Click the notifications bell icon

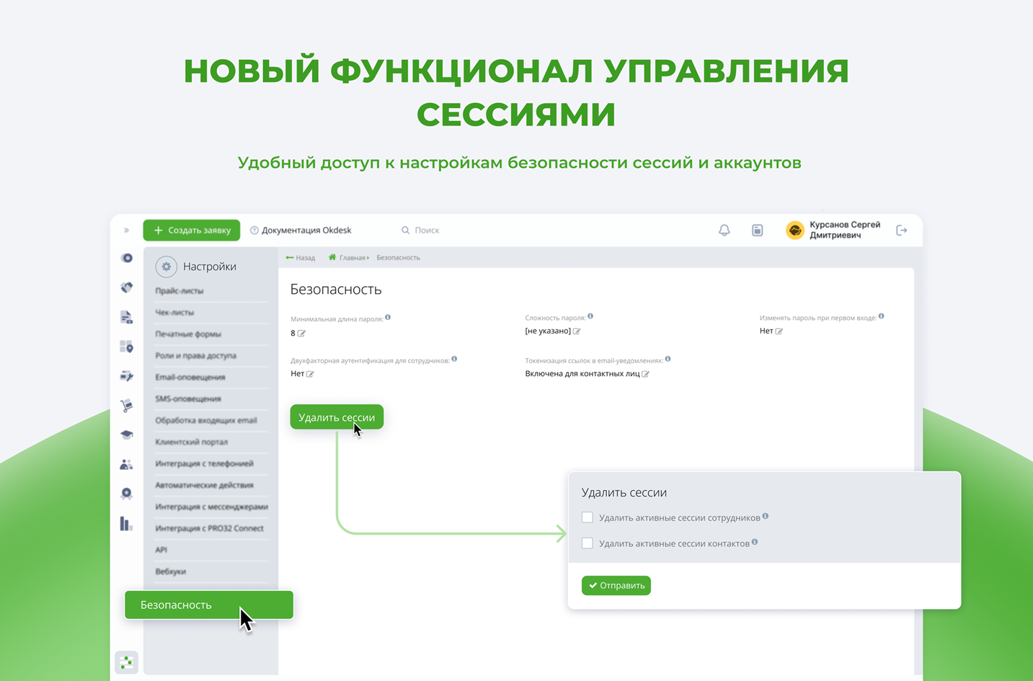pyautogui.click(x=724, y=231)
